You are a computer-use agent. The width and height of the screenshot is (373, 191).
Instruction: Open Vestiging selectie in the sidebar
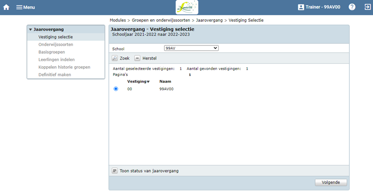56,37
